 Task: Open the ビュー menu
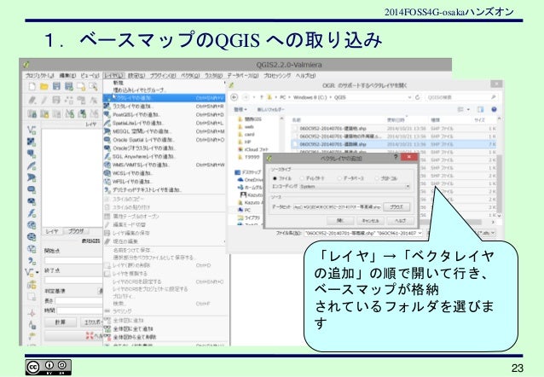click(x=90, y=75)
